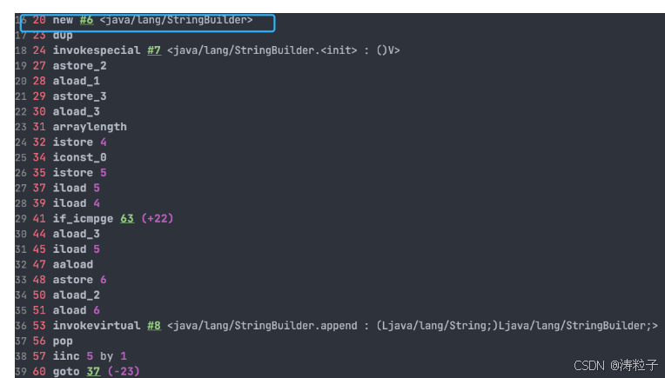Image resolution: width=665 pixels, height=378 pixels.
Task: Select the 'istore 5' instruction
Action: click(x=79, y=173)
